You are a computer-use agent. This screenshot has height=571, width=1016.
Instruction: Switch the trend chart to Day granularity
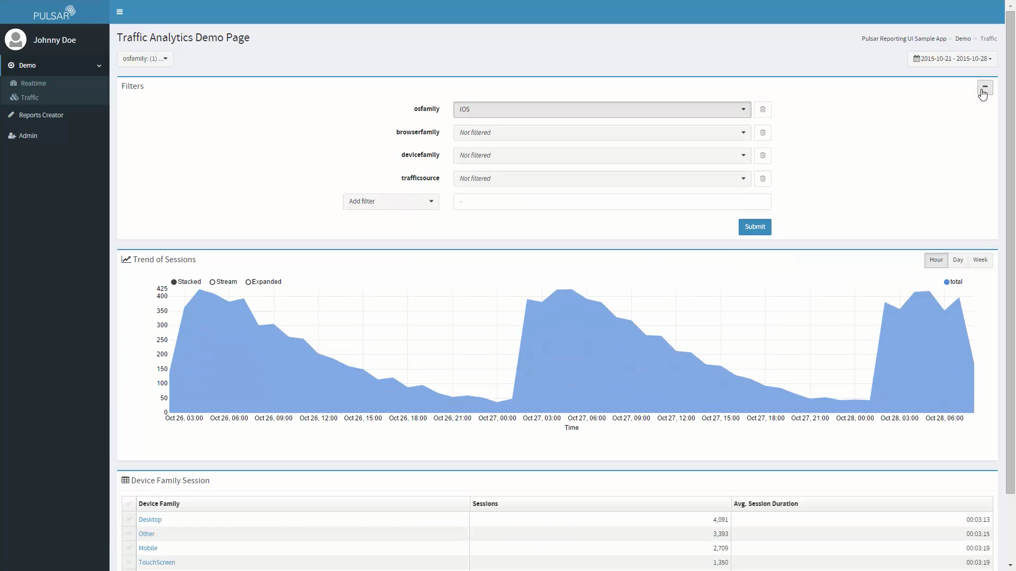pyautogui.click(x=958, y=260)
